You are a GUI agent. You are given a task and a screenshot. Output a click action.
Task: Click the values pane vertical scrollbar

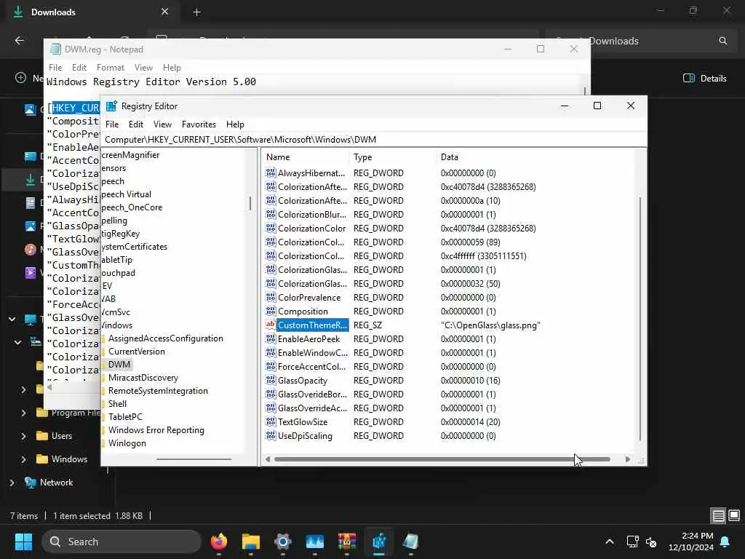coord(640,319)
